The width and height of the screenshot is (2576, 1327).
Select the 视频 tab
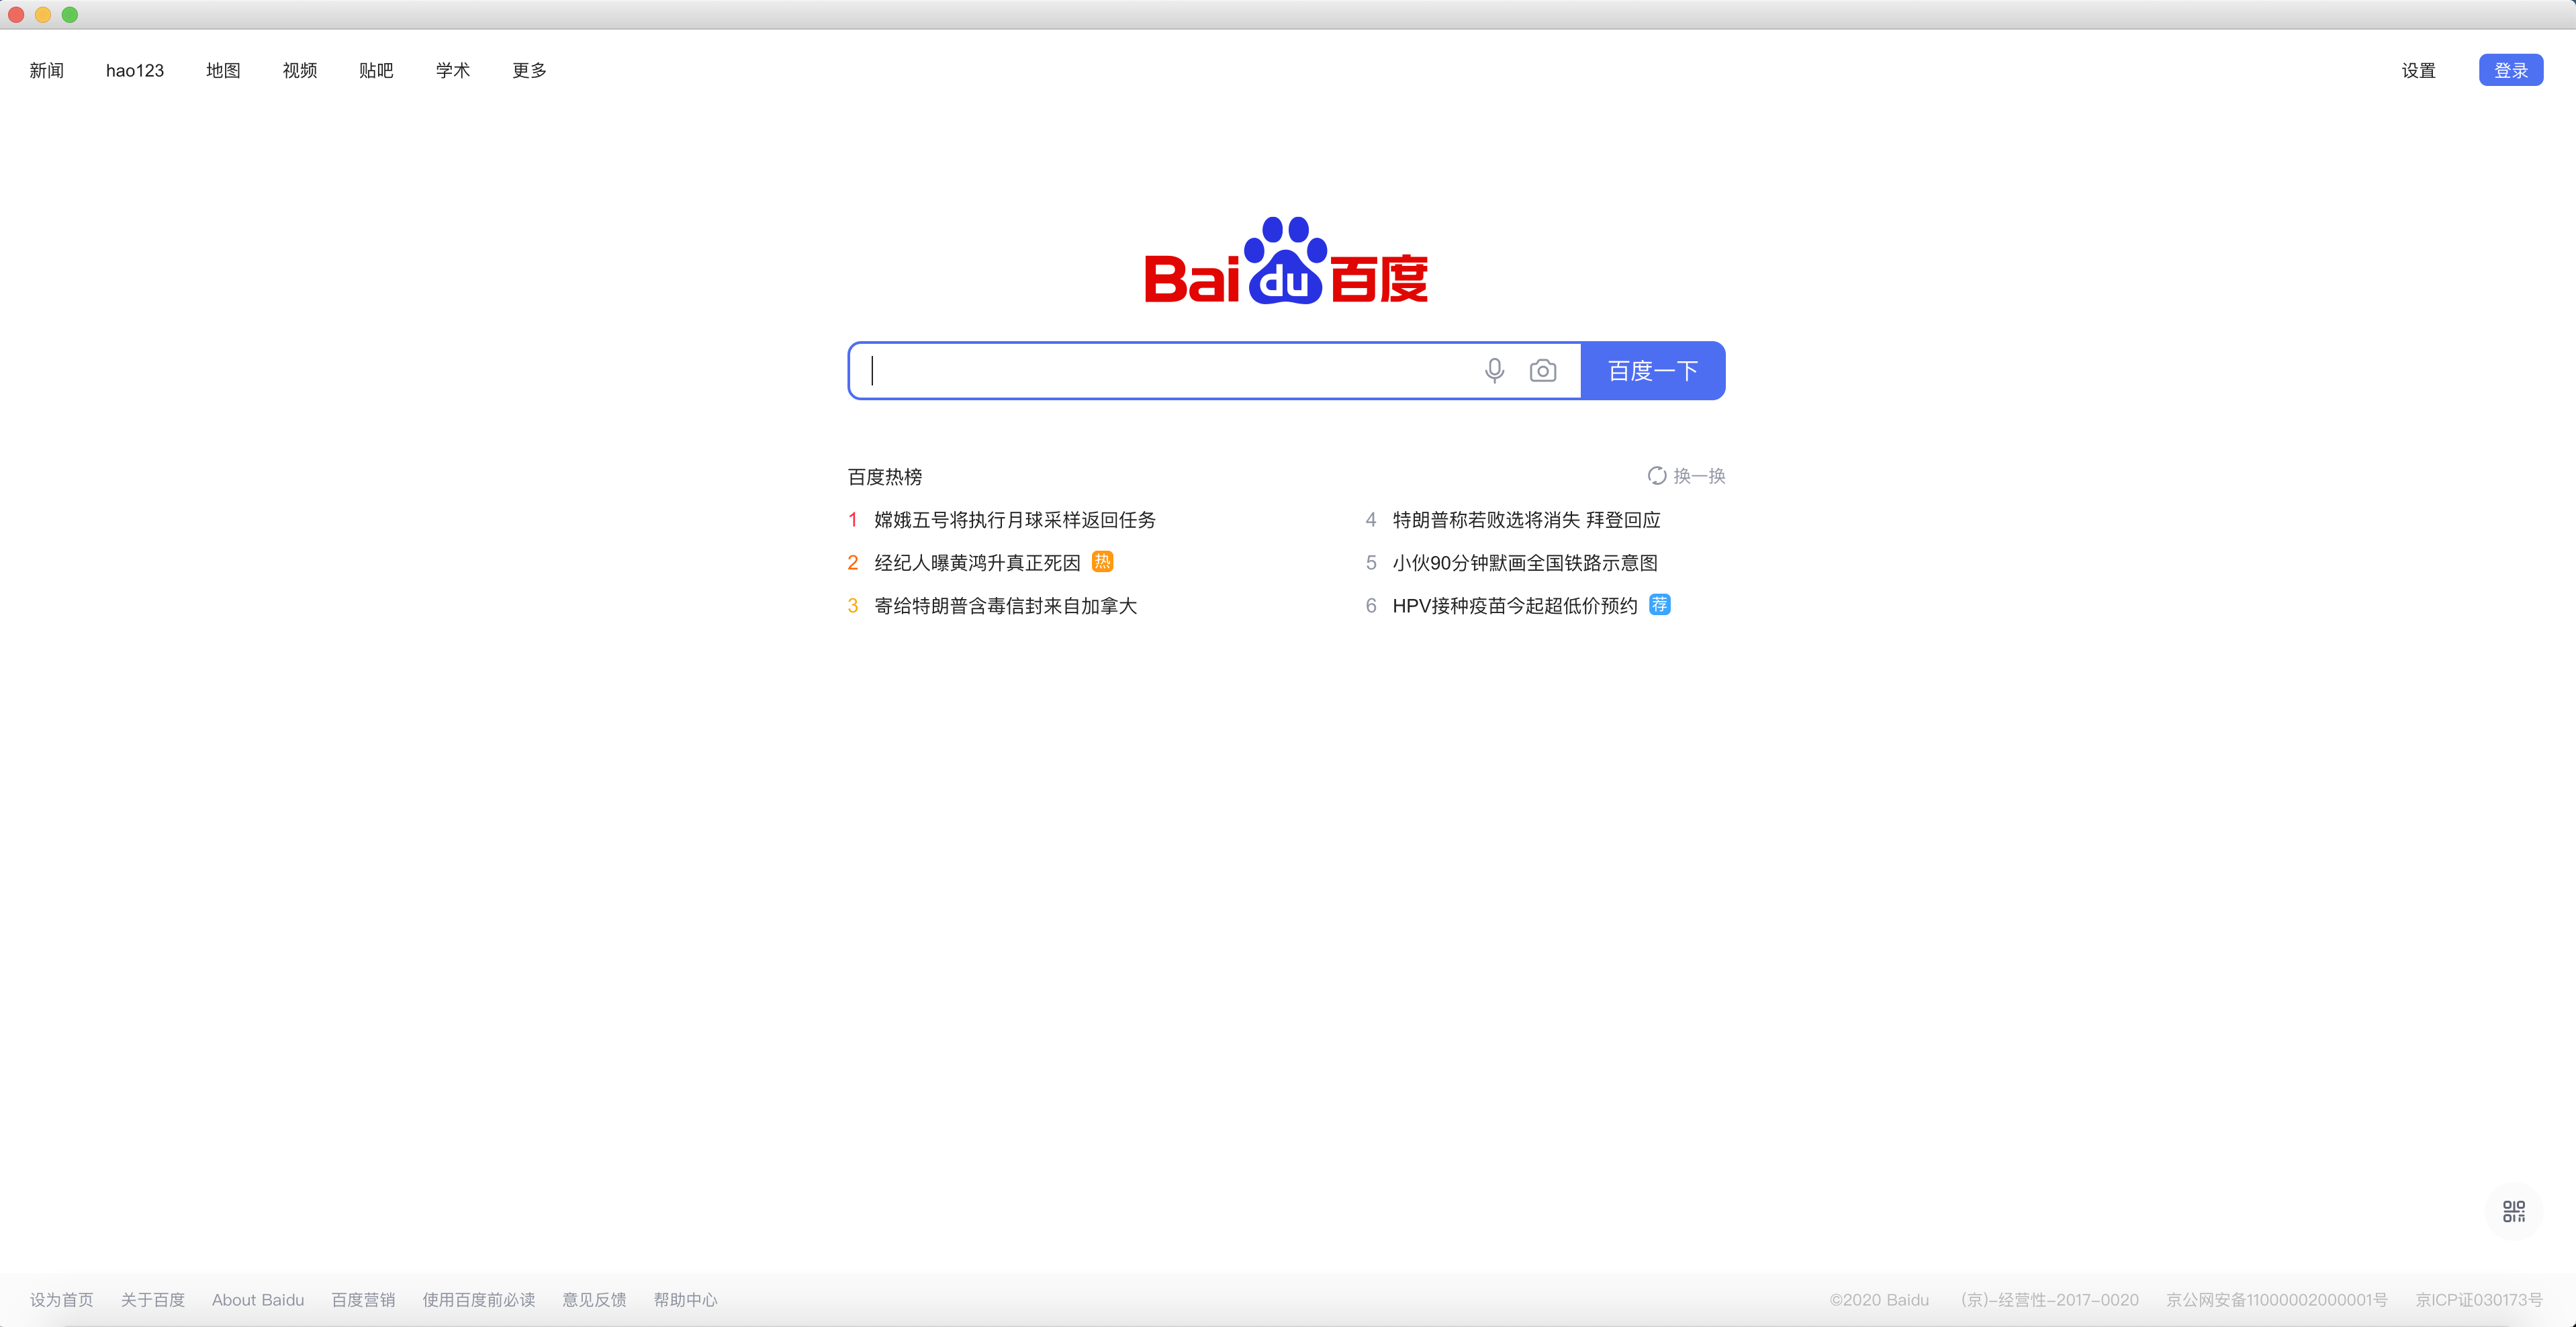point(299,70)
